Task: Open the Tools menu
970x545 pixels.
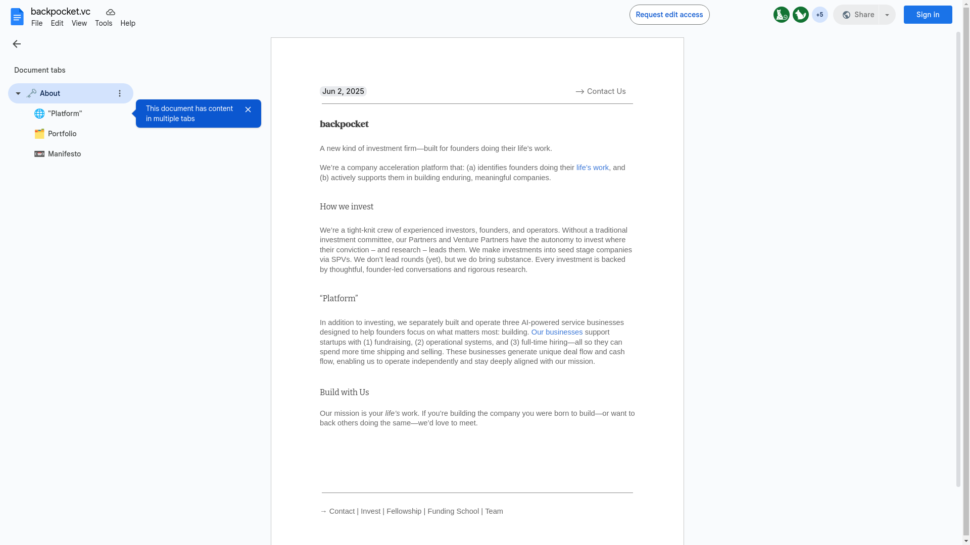Action: pos(104,23)
